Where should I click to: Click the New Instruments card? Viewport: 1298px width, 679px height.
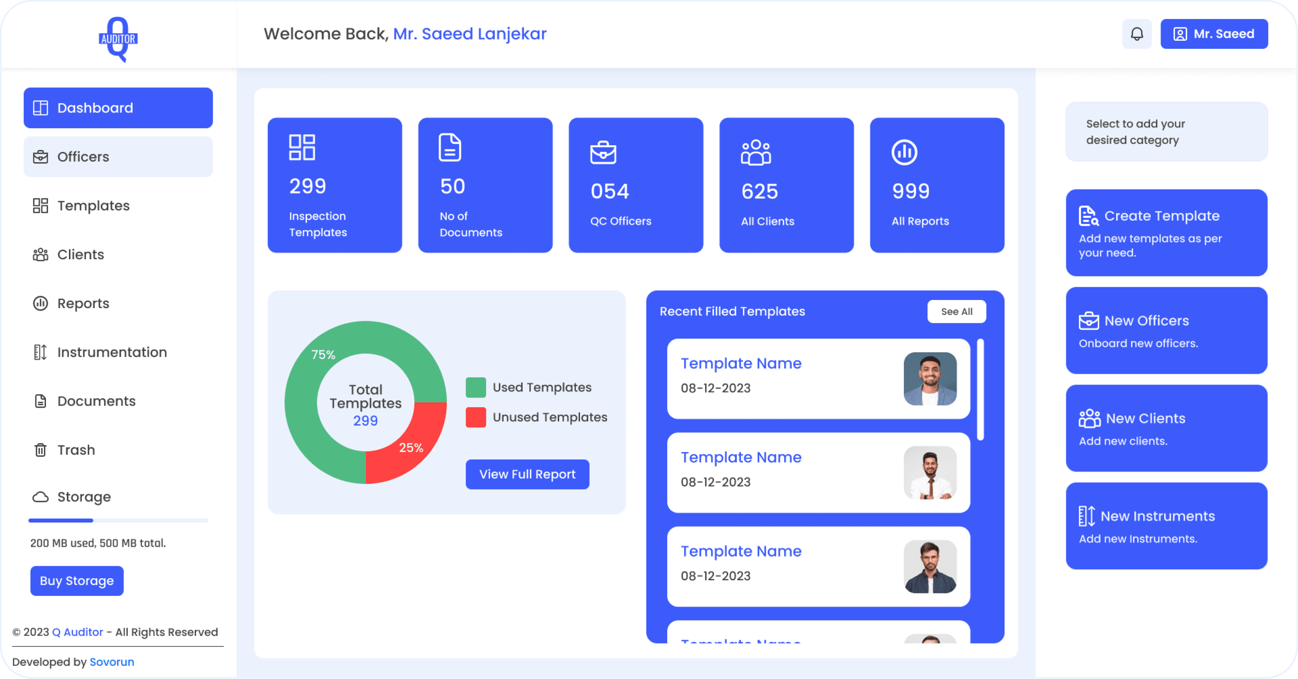pyautogui.click(x=1166, y=526)
